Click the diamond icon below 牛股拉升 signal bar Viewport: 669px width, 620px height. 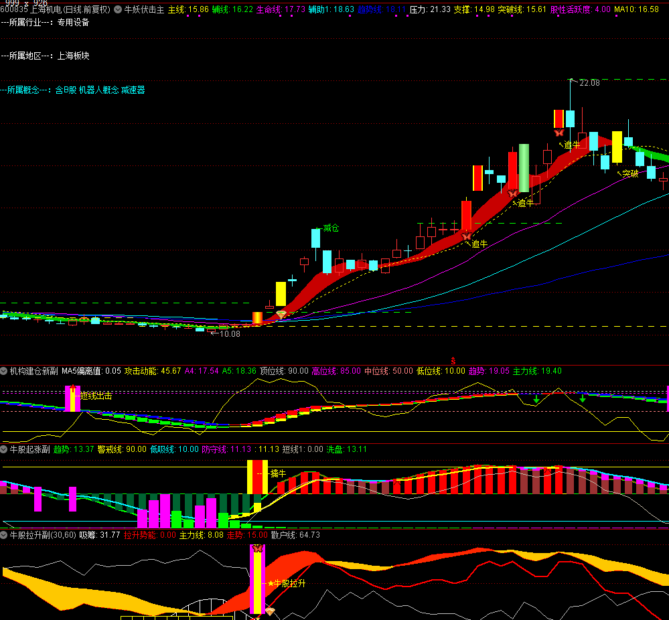(270, 611)
